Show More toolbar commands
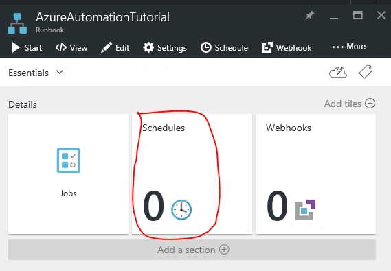 [x=349, y=47]
